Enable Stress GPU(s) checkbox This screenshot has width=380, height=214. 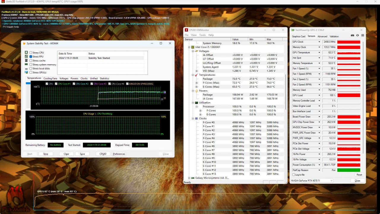(x=31, y=72)
